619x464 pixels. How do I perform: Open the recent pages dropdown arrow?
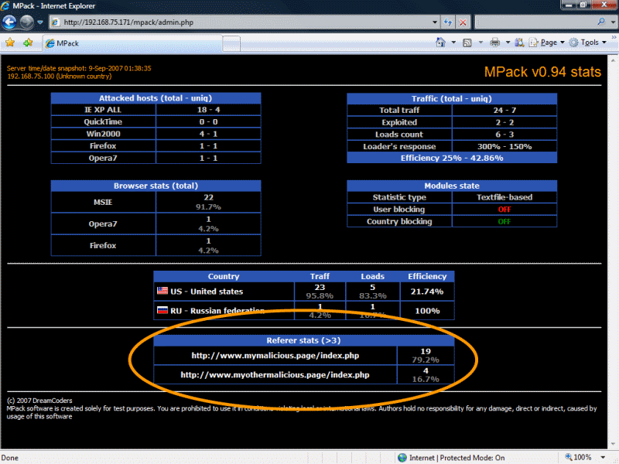[x=40, y=22]
